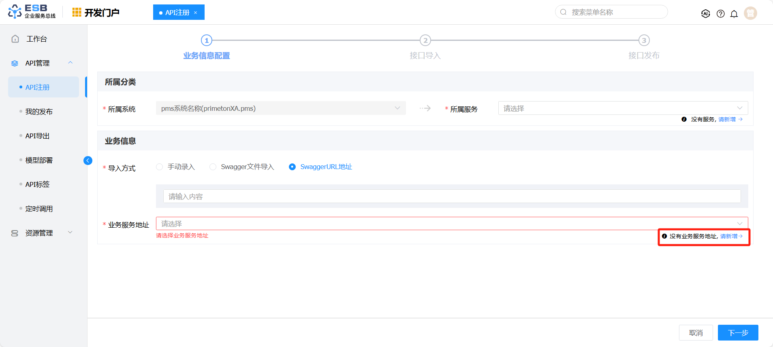Click the AI assistant icon in header
The width and height of the screenshot is (773, 347).
point(705,14)
